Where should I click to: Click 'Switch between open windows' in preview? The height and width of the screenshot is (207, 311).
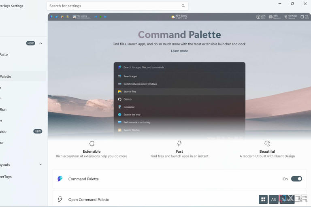pyautogui.click(x=140, y=84)
